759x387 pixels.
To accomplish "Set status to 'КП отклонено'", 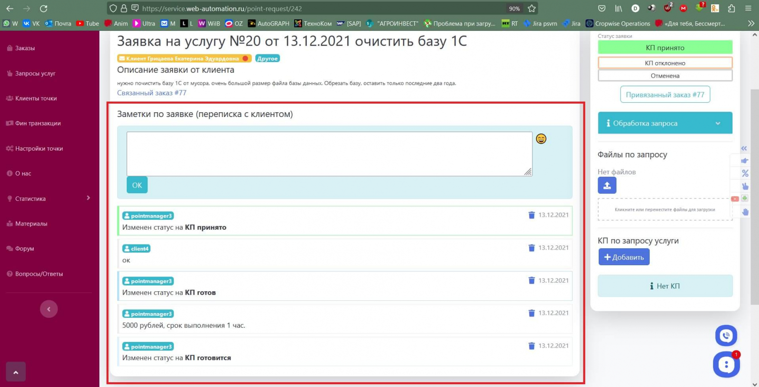I will pyautogui.click(x=665, y=63).
